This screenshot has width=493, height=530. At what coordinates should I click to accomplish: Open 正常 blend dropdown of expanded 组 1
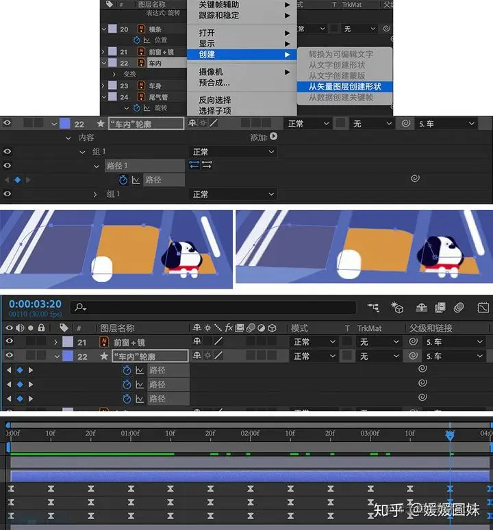(233, 152)
